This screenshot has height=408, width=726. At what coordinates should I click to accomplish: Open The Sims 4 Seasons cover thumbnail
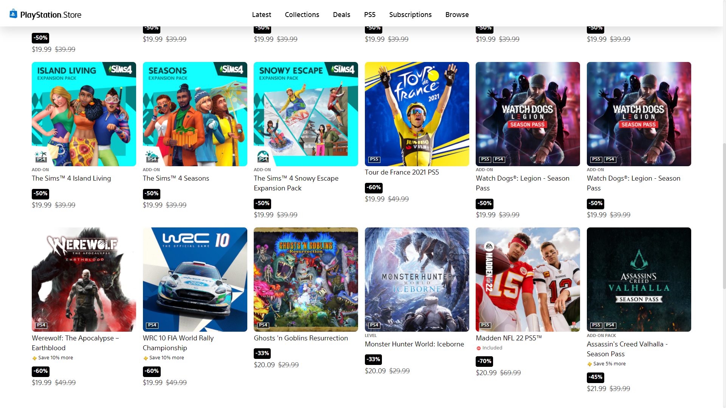(x=195, y=114)
